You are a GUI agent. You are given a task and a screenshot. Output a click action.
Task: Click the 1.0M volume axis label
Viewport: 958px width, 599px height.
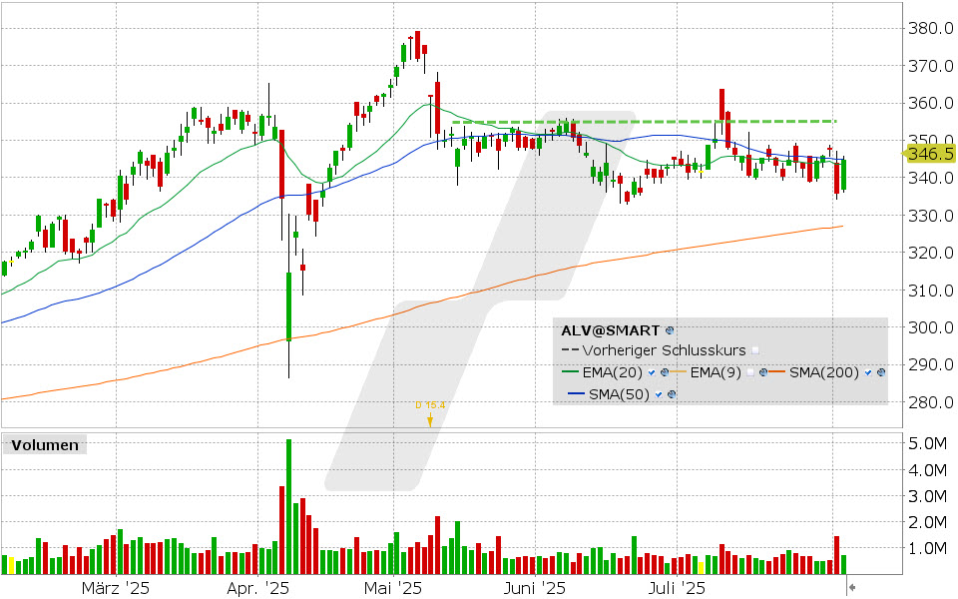click(x=927, y=548)
